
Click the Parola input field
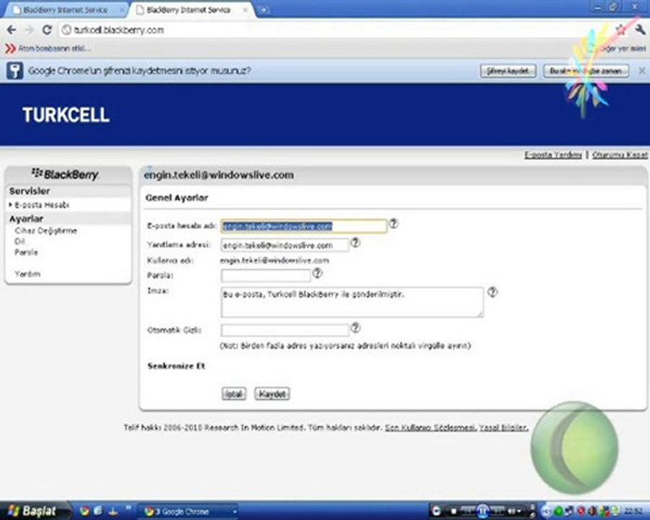[x=266, y=275]
